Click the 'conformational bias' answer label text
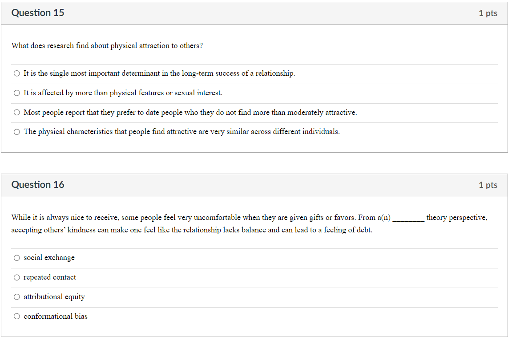Viewport: 508px width, 337px height. point(56,317)
